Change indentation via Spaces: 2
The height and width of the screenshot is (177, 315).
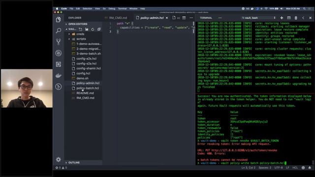[x=265, y=168]
